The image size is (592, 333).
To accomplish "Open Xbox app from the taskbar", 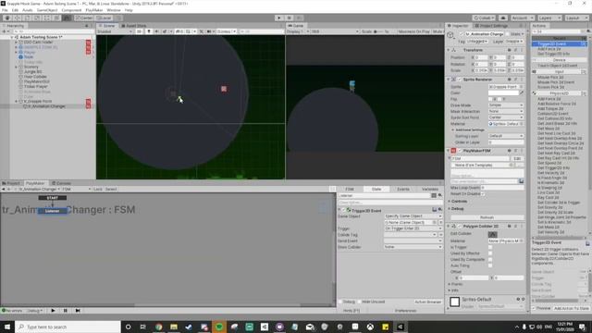I will [370, 327].
